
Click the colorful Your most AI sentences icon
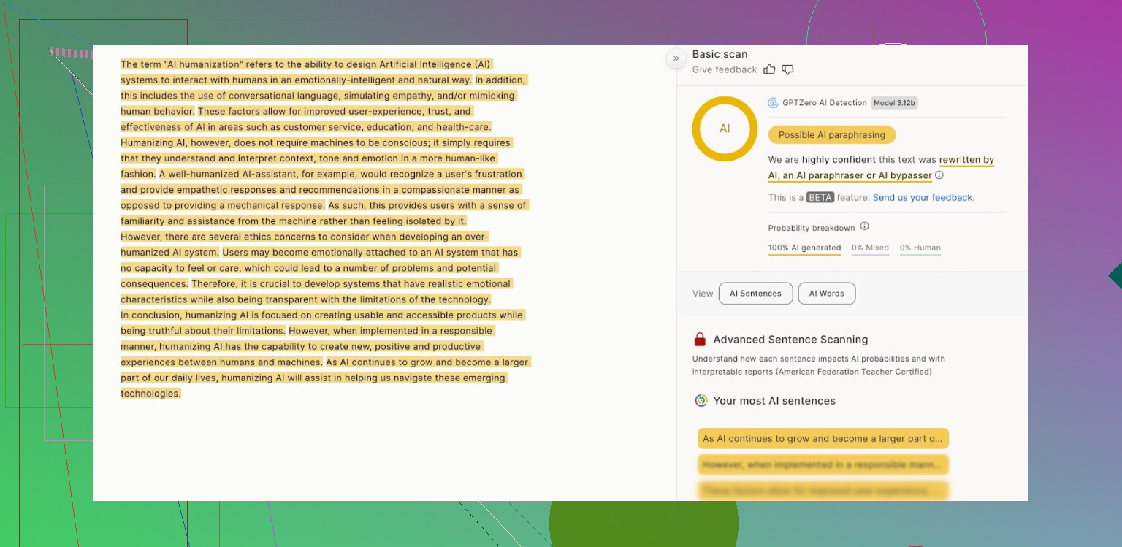[701, 400]
